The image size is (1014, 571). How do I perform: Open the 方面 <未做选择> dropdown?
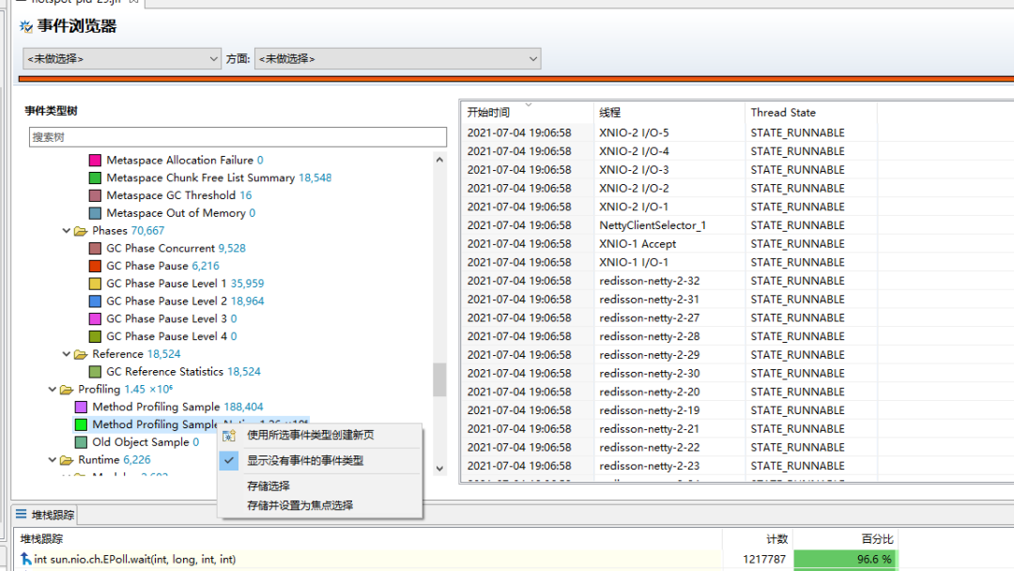pyautogui.click(x=398, y=59)
